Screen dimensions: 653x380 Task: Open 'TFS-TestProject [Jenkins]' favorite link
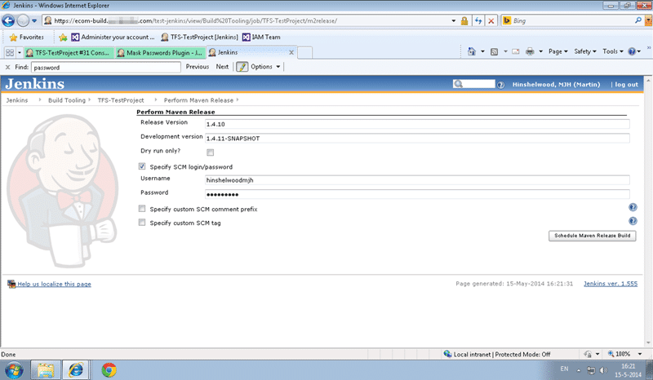[x=199, y=37]
